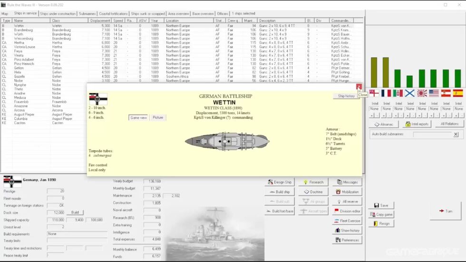Start a Fleet Exercise

[347, 221]
